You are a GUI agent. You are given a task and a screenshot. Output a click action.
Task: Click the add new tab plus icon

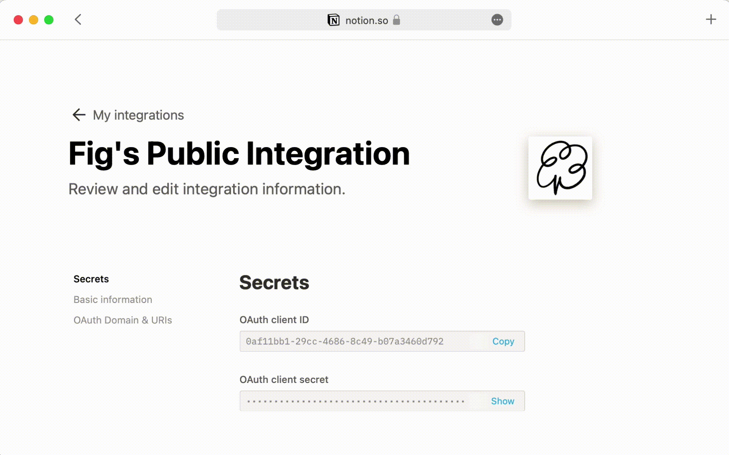coord(711,19)
